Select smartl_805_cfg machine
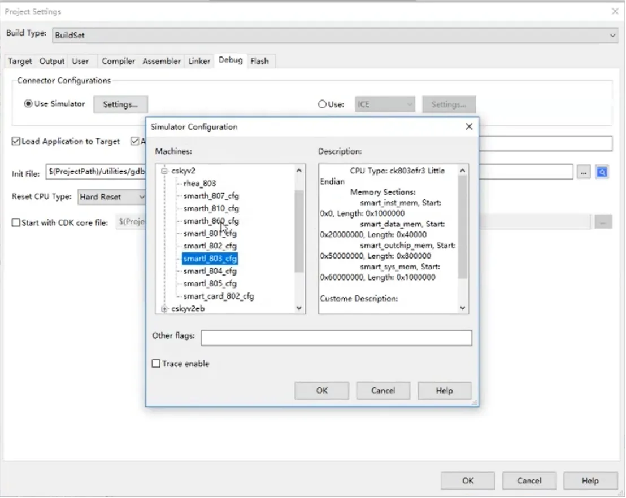The image size is (626, 498). point(210,283)
